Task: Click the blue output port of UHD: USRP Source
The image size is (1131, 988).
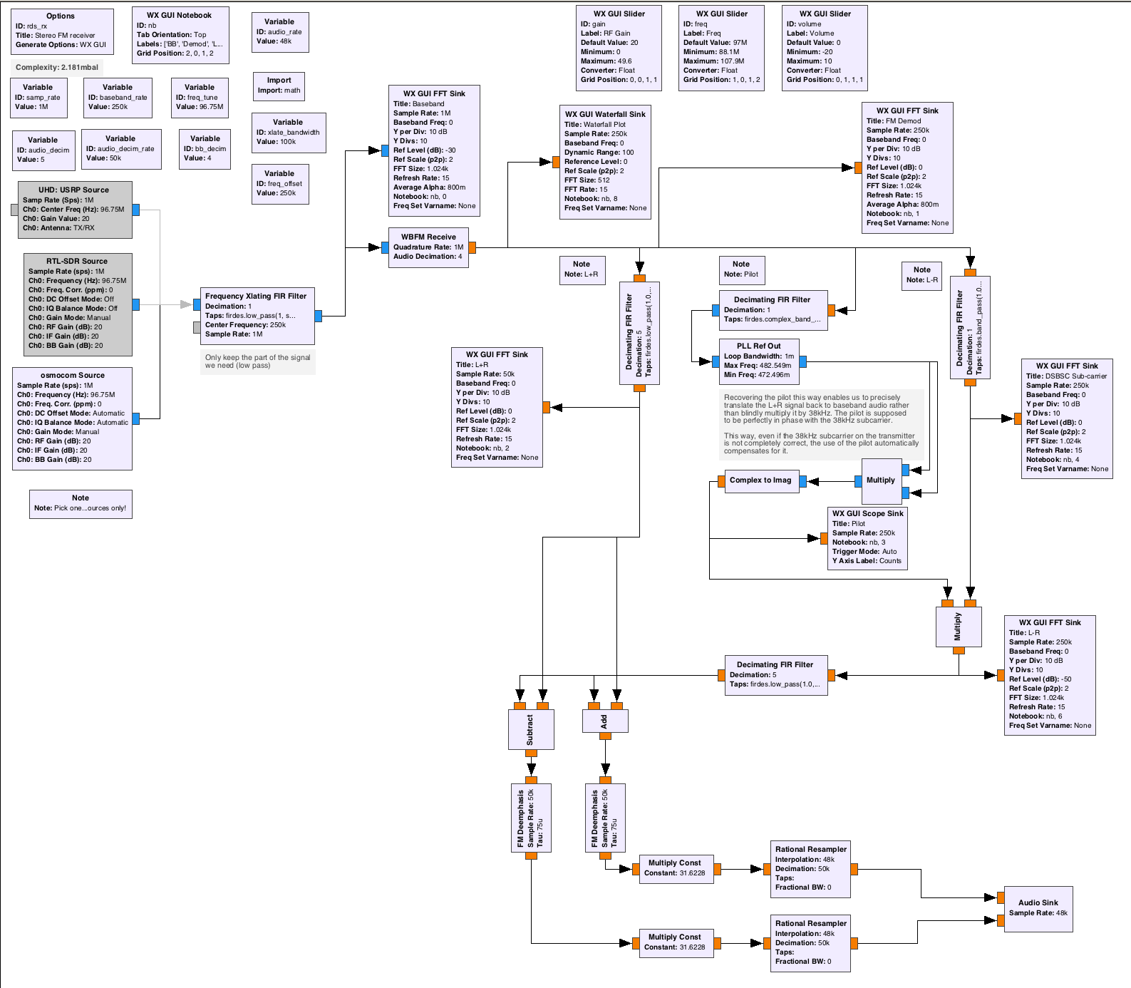Action: (135, 210)
